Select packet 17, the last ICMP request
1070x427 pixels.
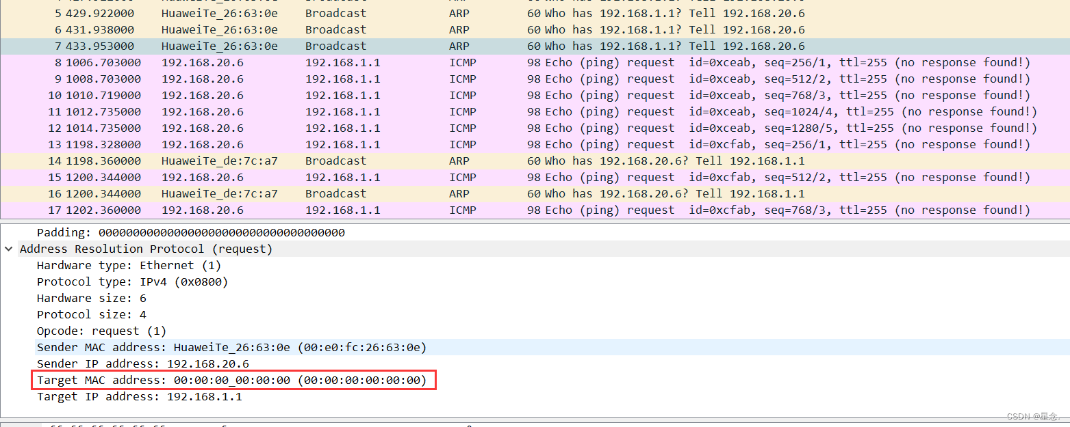[x=274, y=210]
